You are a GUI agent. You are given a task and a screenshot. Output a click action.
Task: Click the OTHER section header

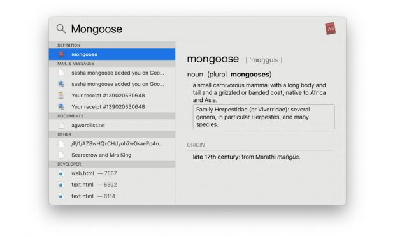click(112, 134)
